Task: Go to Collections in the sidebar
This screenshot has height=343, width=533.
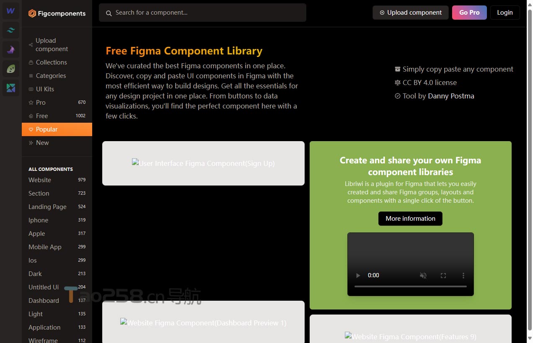Action: [x=57, y=62]
